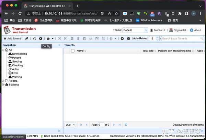The width and height of the screenshot is (206, 140).
Task: Select Downloading in navigation tree
Action: tap(20, 54)
